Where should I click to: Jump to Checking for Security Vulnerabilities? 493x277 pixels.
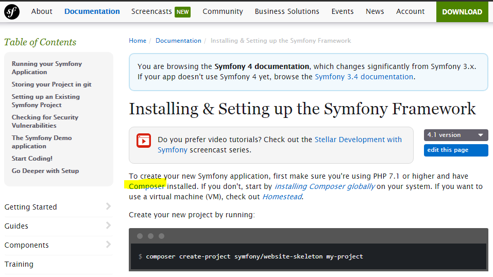tap(45, 121)
